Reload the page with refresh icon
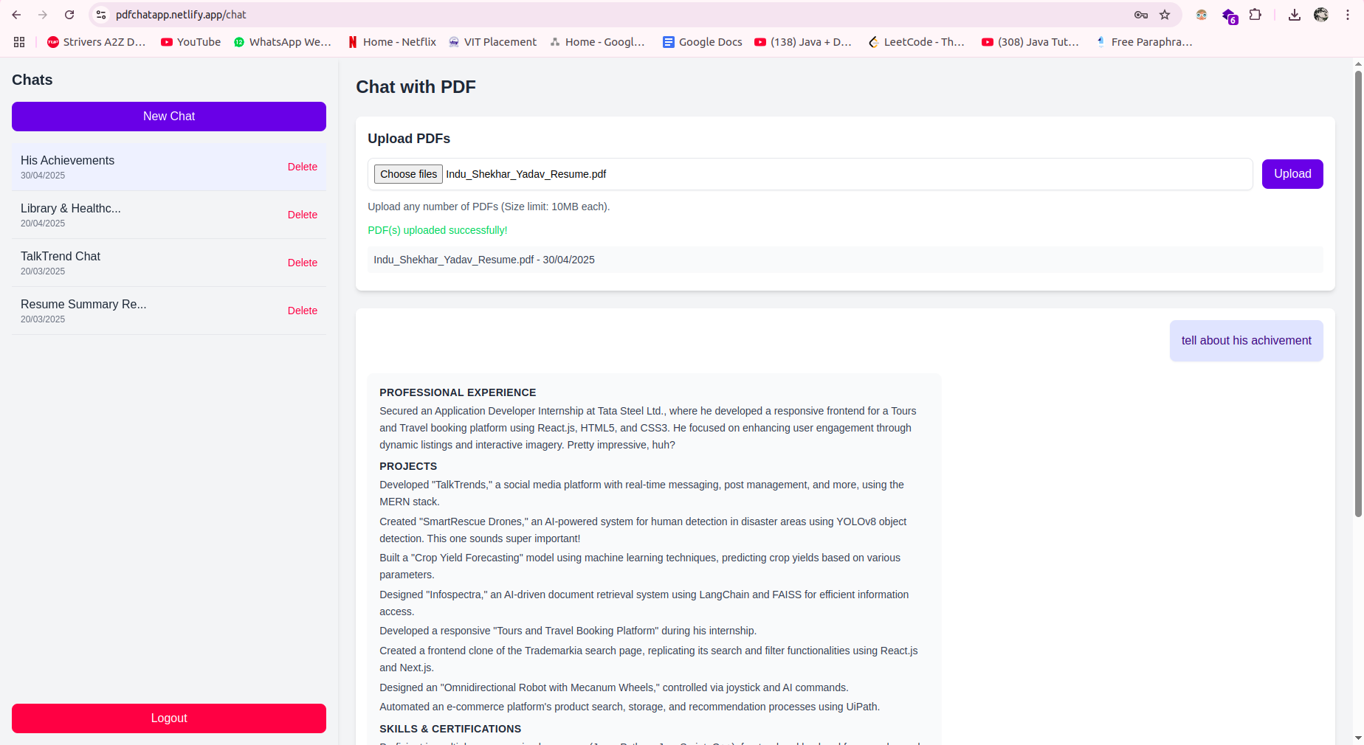The height and width of the screenshot is (745, 1364). click(x=69, y=15)
